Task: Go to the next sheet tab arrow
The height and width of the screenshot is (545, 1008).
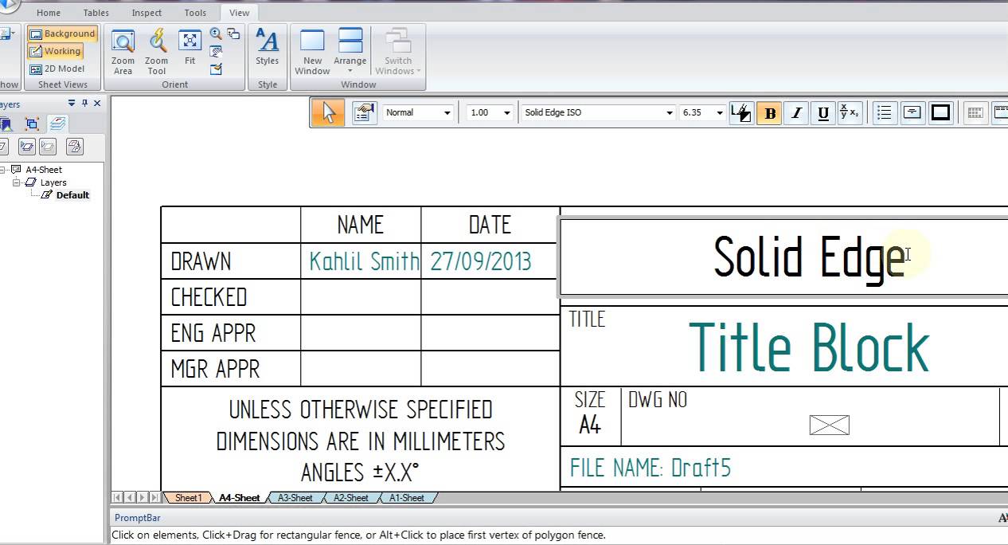Action: (x=141, y=498)
